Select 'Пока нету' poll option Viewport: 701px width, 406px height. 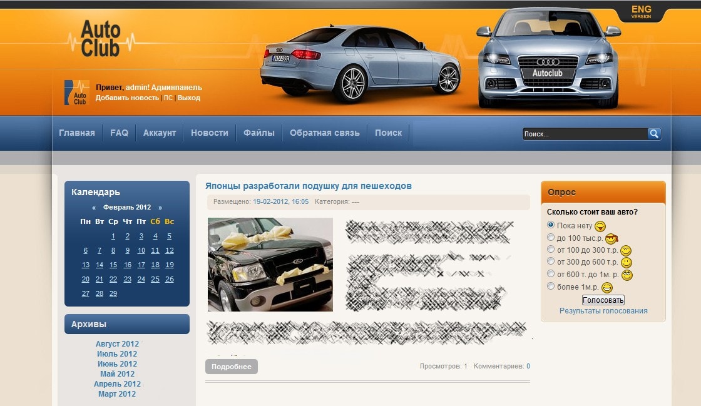(x=551, y=225)
